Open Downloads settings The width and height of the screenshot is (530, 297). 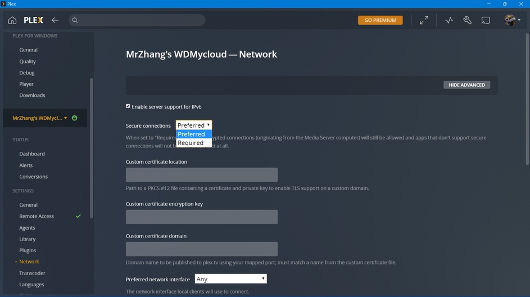coord(32,95)
